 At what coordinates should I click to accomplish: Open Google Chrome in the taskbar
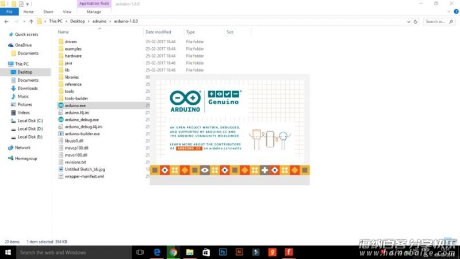[172, 252]
